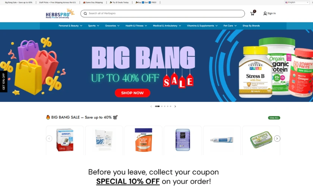Screen dimensions: 313x189
Task: Expand Personal & Beauty menu
Action: pos(70,26)
